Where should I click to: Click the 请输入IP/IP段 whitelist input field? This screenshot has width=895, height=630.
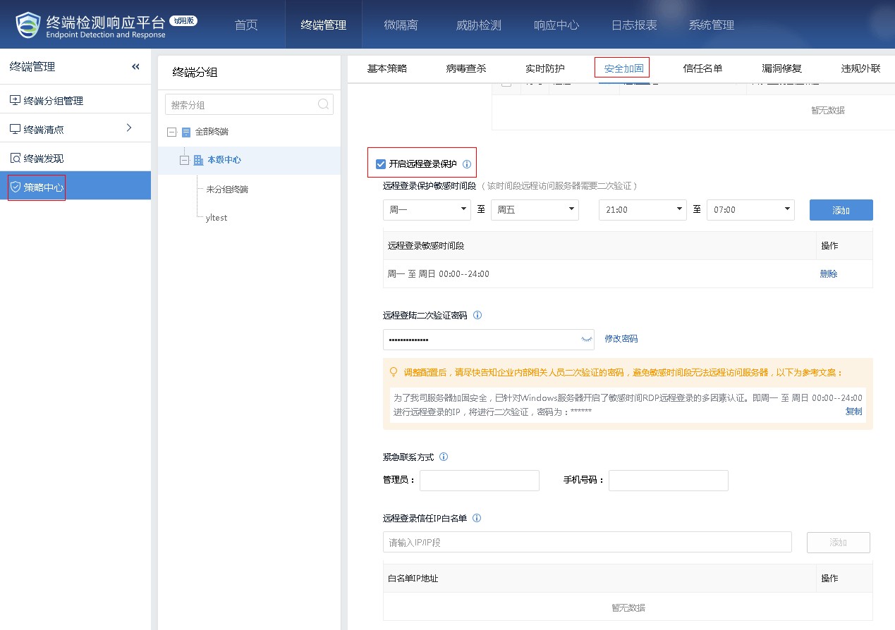pos(587,543)
